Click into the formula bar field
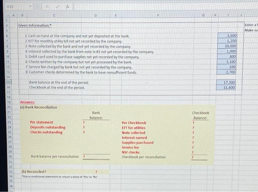Image resolution: width=258 pixels, height=192 pixels. (x=165, y=7)
